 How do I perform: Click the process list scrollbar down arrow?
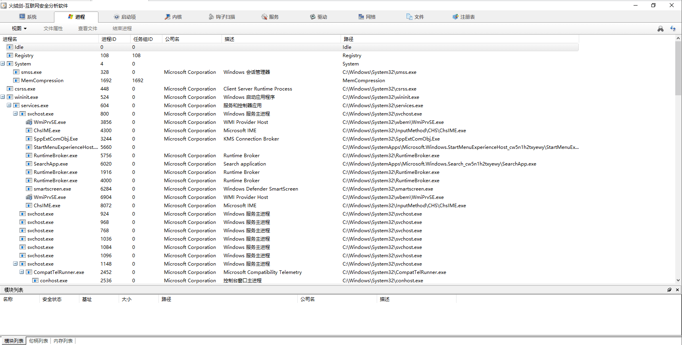coord(678,280)
